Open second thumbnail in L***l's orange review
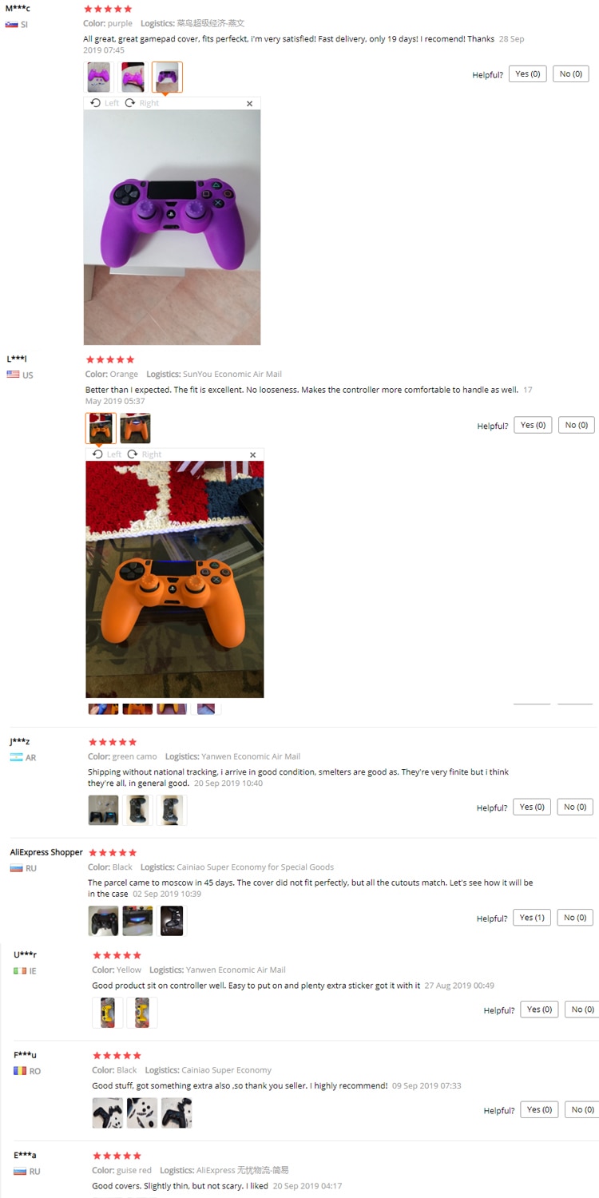The image size is (599, 1198). coord(135,428)
